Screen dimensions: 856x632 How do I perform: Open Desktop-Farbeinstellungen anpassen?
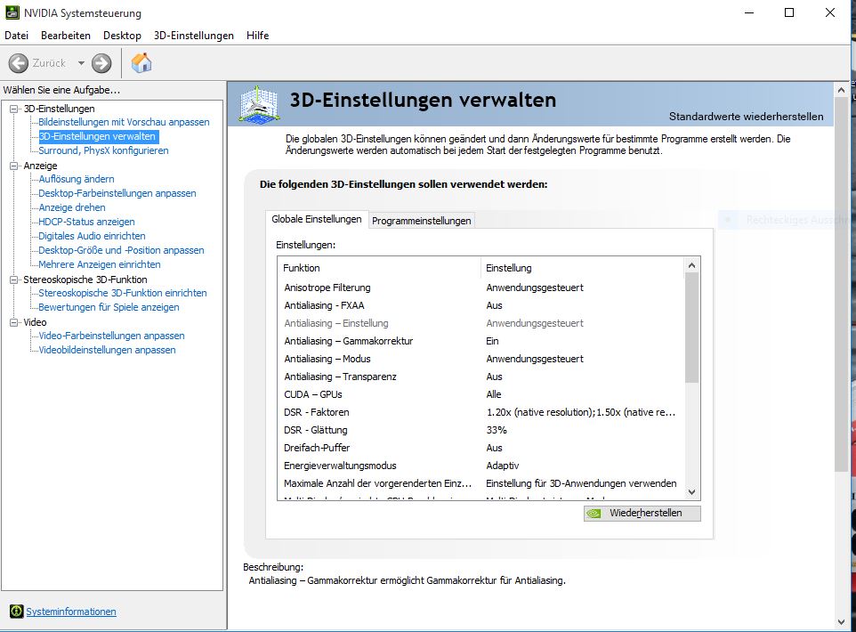117,193
